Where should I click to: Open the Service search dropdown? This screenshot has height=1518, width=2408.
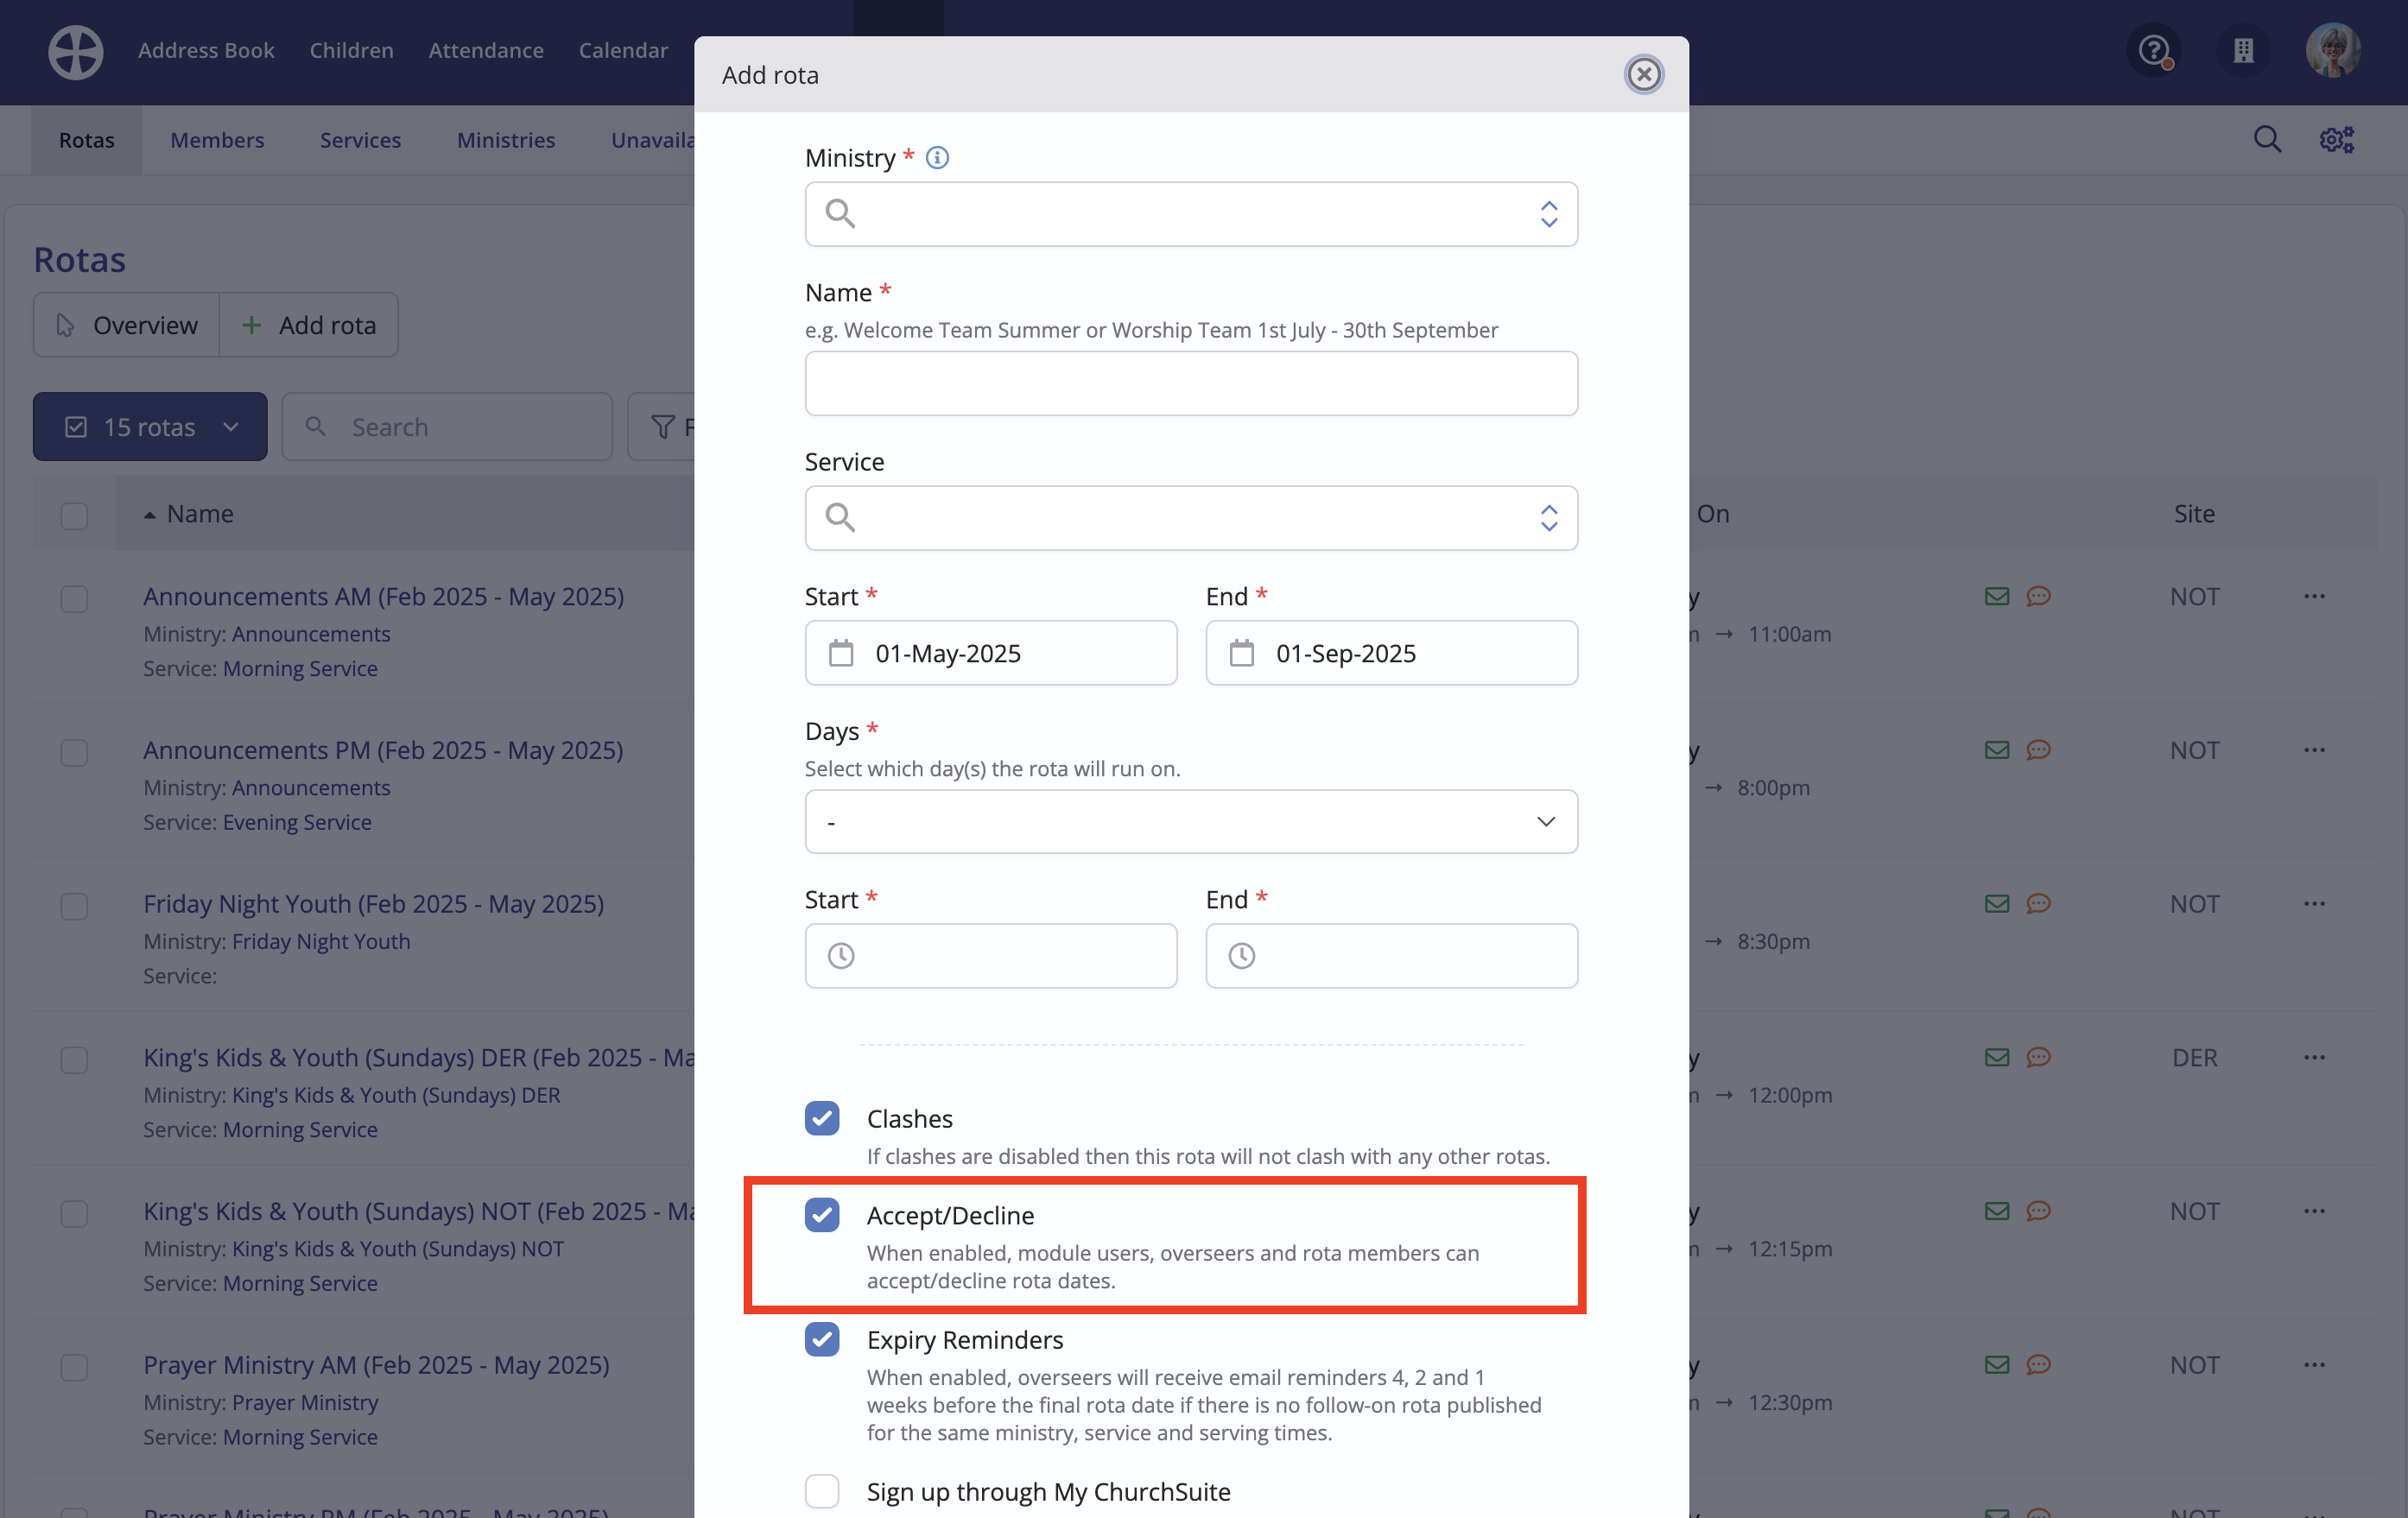1191,518
